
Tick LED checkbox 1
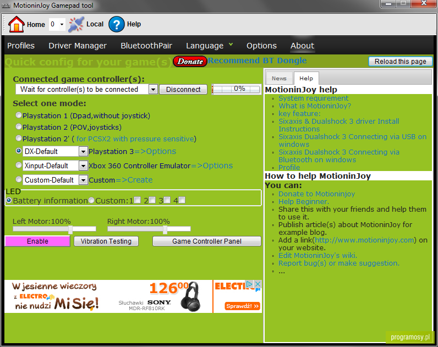point(137,200)
